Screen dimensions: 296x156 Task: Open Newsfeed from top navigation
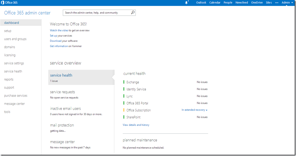click(x=242, y=2)
